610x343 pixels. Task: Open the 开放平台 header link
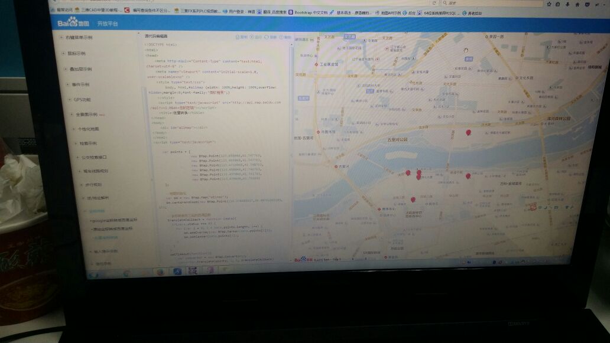(x=108, y=24)
